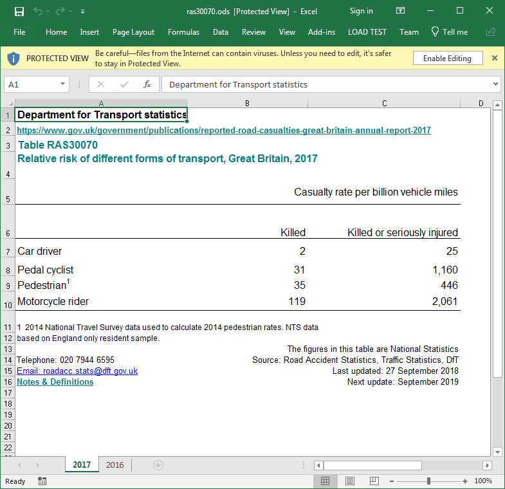Click the Insert Function fx icon
Viewport: 505px width, 489px height.
point(147,84)
